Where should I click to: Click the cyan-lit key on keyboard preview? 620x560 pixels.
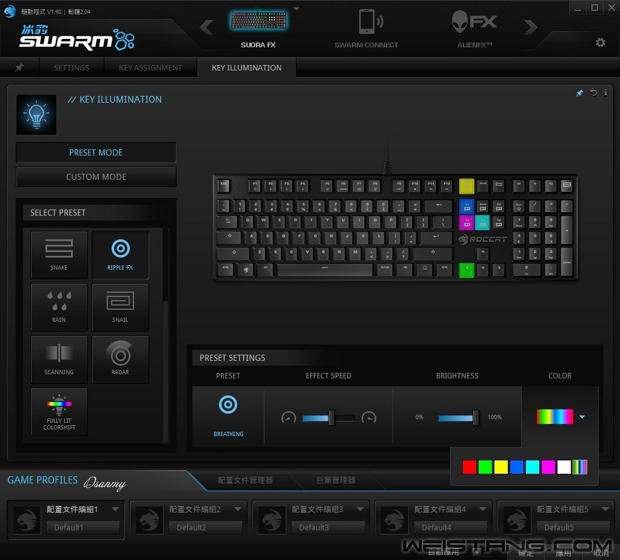(x=482, y=222)
